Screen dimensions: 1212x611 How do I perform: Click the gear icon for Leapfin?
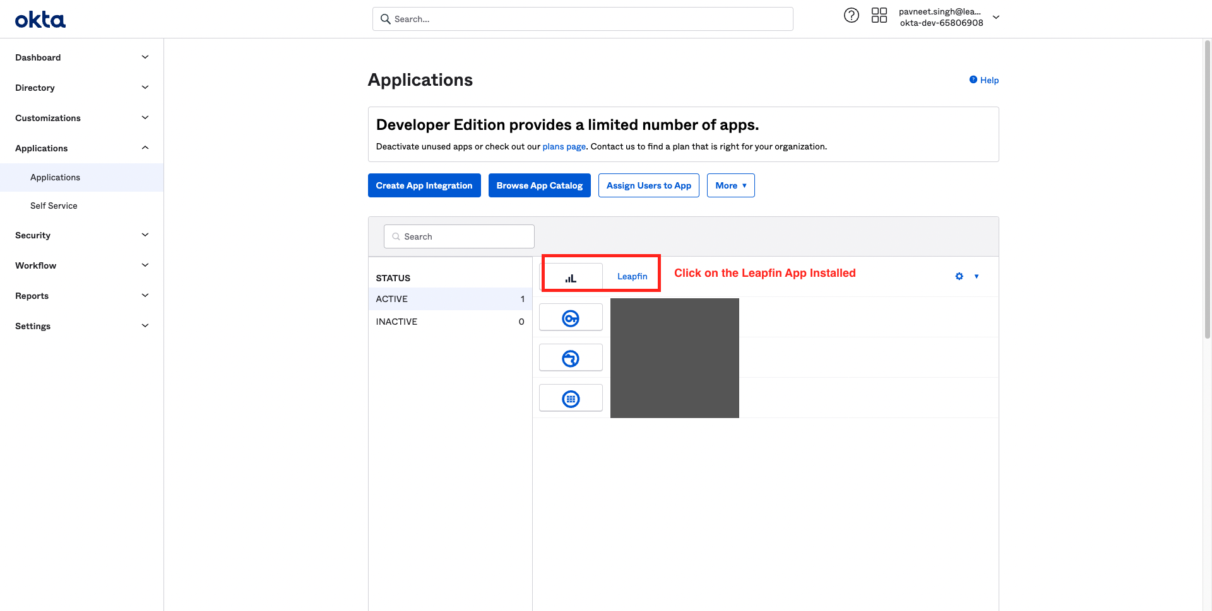959,276
